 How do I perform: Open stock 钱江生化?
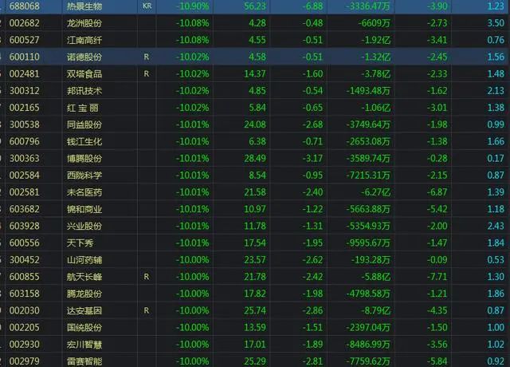click(x=84, y=142)
